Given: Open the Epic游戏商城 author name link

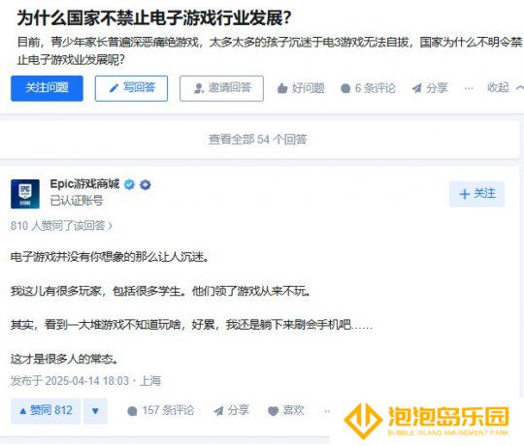Looking at the screenshot, I should [84, 184].
